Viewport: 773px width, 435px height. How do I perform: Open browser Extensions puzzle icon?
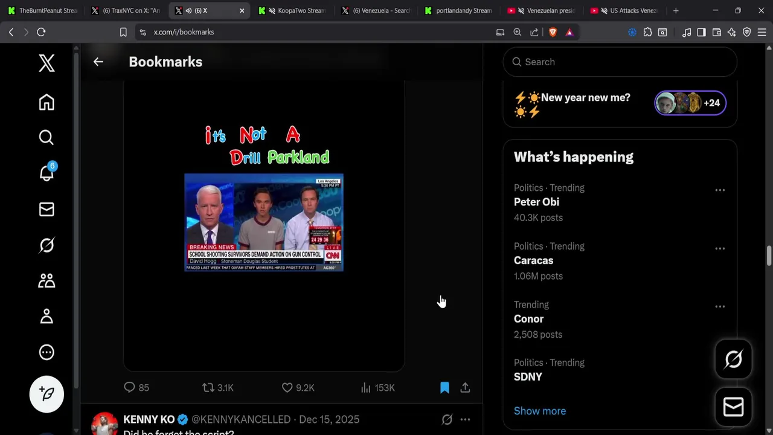click(647, 32)
